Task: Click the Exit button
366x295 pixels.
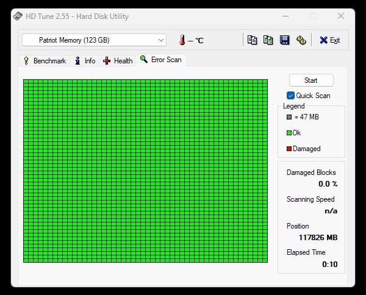Action: pyautogui.click(x=330, y=40)
